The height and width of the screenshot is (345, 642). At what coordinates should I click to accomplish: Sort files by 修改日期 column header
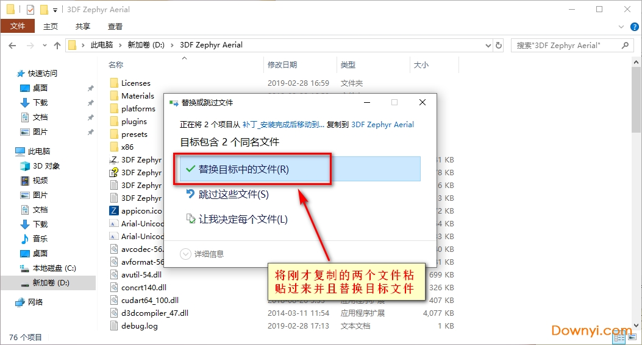(282, 64)
